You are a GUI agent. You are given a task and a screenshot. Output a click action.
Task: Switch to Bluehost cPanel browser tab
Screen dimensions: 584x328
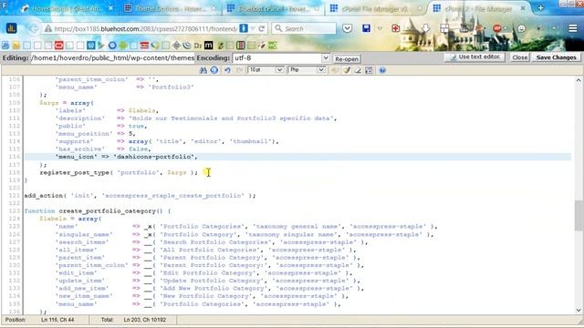click(x=273, y=8)
